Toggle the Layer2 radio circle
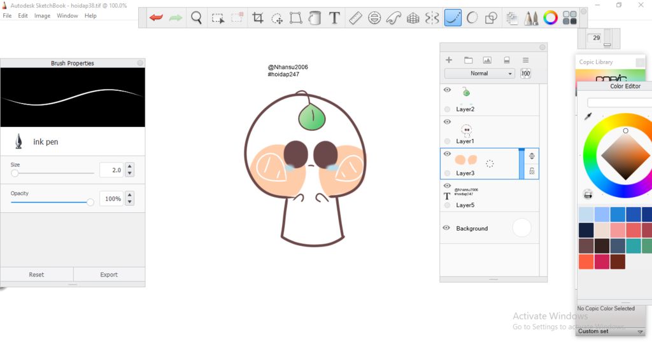This screenshot has width=652, height=345. coord(447,109)
